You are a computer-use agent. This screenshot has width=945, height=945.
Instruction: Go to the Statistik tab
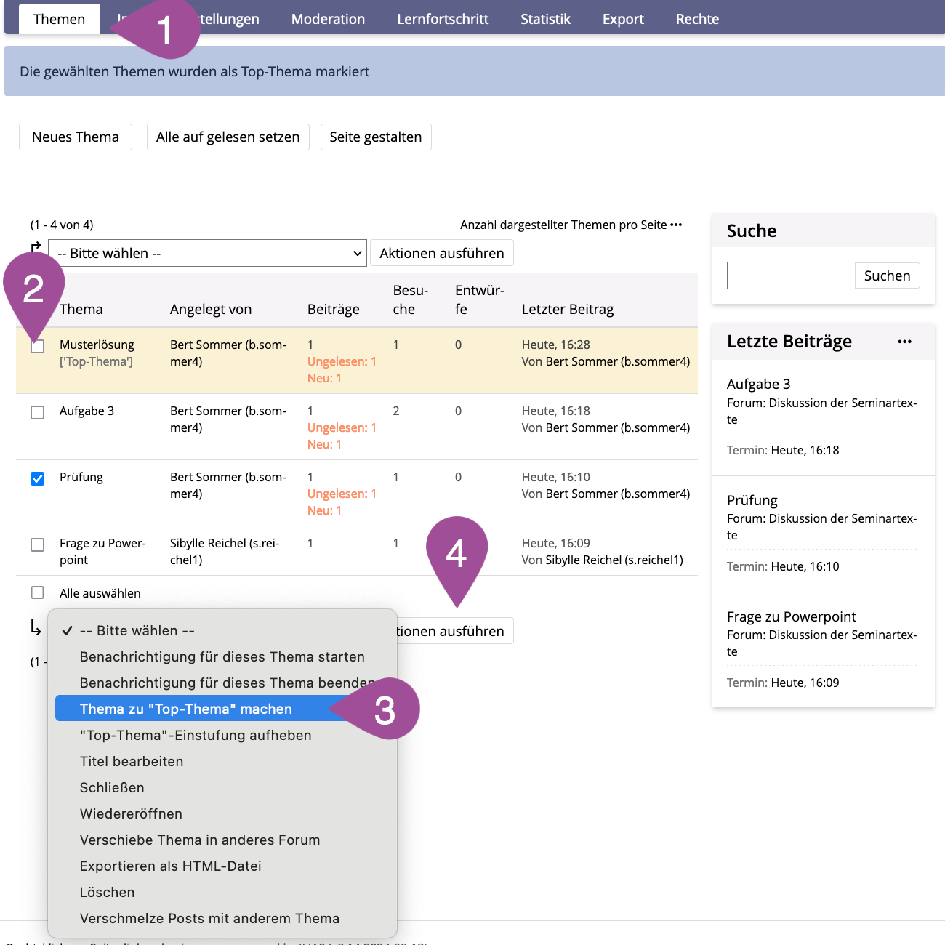[x=545, y=19]
